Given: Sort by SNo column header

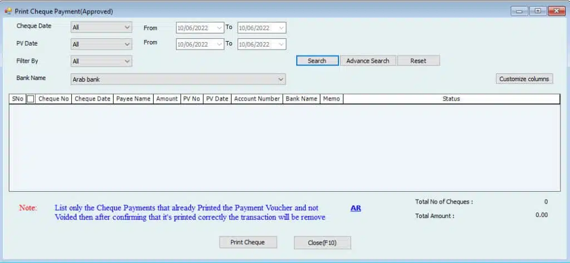Looking at the screenshot, I should pos(17,99).
